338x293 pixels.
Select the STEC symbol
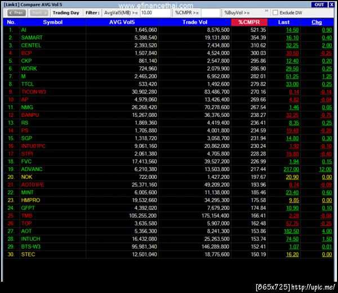click(x=28, y=255)
